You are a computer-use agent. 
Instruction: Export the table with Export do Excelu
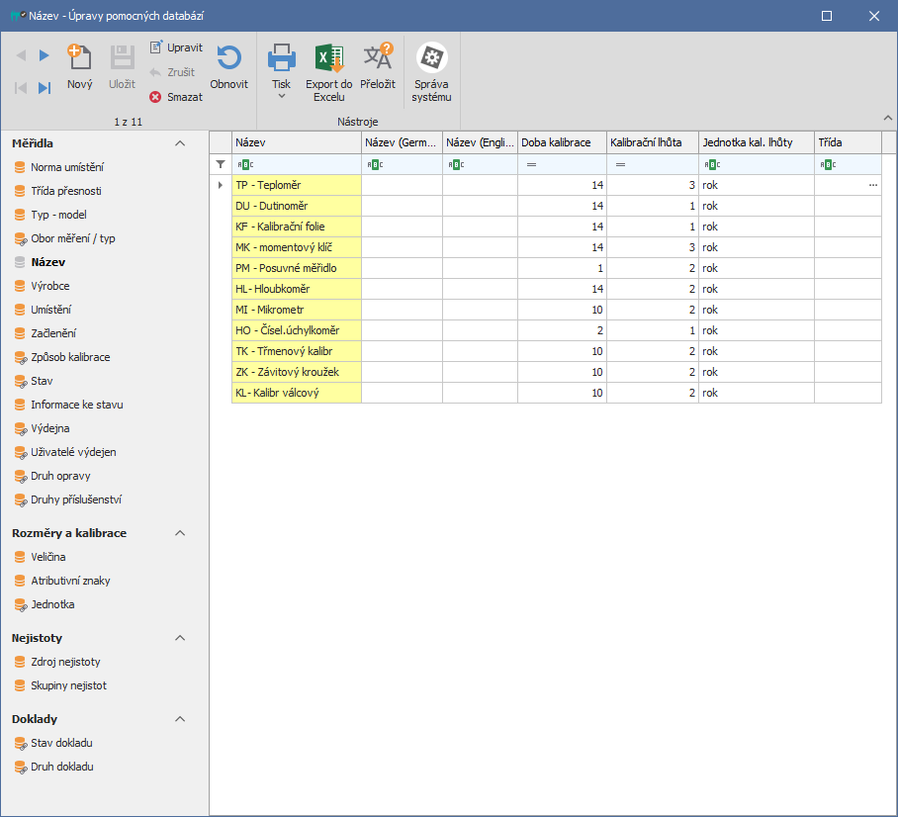click(x=328, y=73)
